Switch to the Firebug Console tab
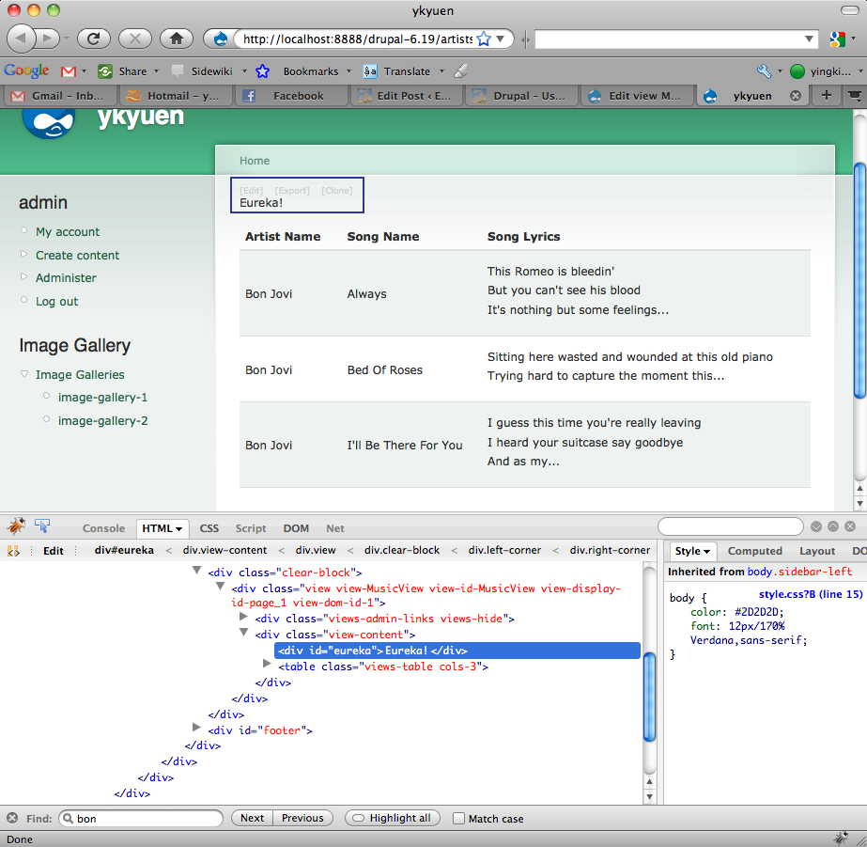The image size is (867, 847). pyautogui.click(x=103, y=528)
